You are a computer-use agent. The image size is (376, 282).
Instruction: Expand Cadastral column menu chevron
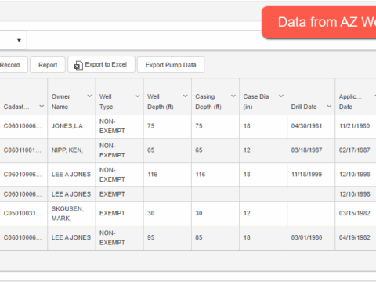[x=42, y=106]
